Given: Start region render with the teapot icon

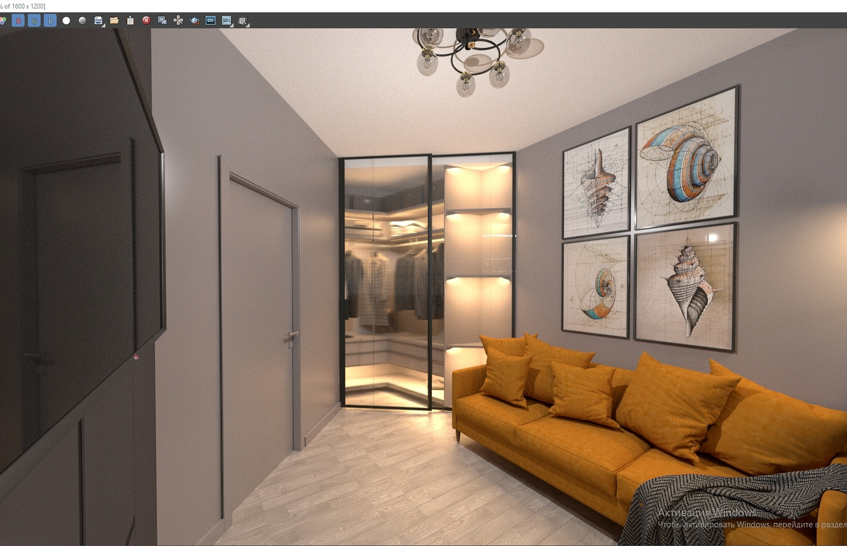Looking at the screenshot, I should pyautogui.click(x=195, y=21).
